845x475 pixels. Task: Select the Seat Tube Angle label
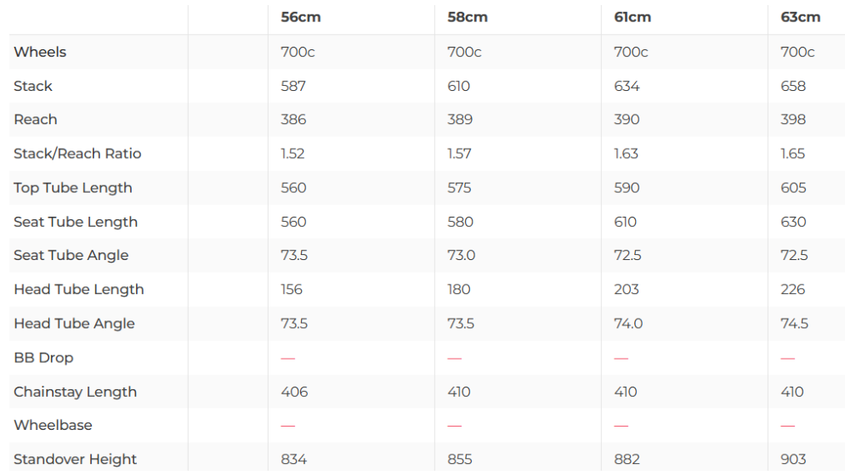(x=71, y=255)
